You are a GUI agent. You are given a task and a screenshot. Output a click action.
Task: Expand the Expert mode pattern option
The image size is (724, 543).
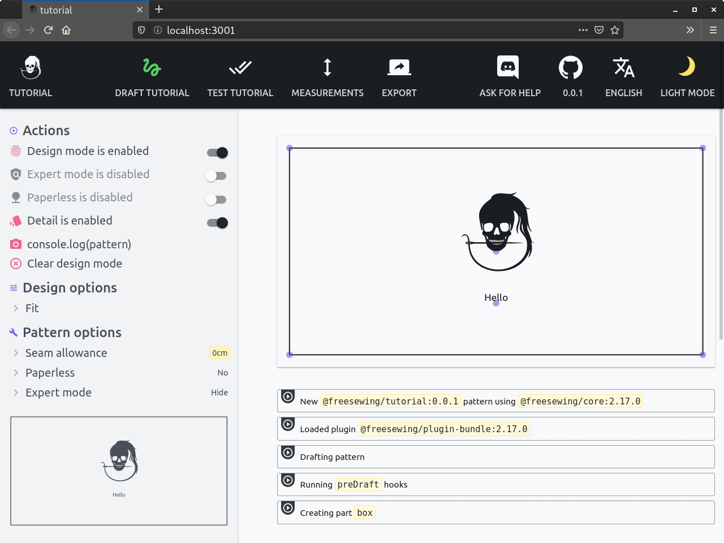tap(119, 393)
